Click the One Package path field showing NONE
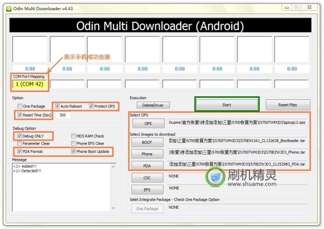This screenshot has width=324, height=229. (237, 208)
